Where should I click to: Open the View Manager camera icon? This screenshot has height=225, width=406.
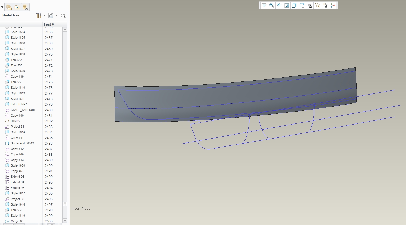click(310, 5)
